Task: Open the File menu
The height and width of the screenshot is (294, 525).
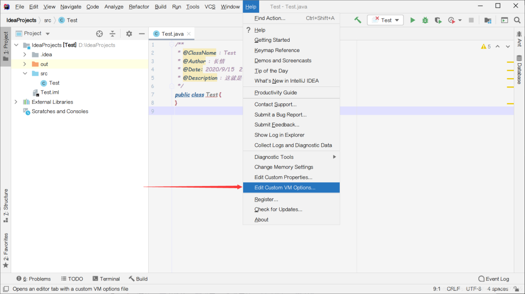Action: (19, 7)
